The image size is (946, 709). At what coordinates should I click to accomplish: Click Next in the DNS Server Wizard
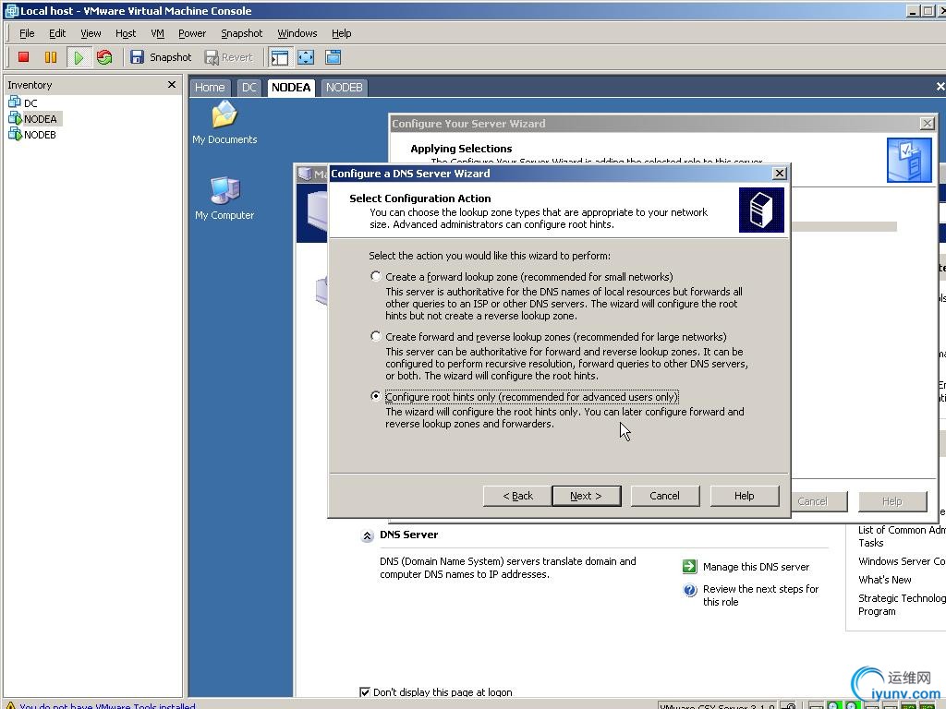(587, 496)
